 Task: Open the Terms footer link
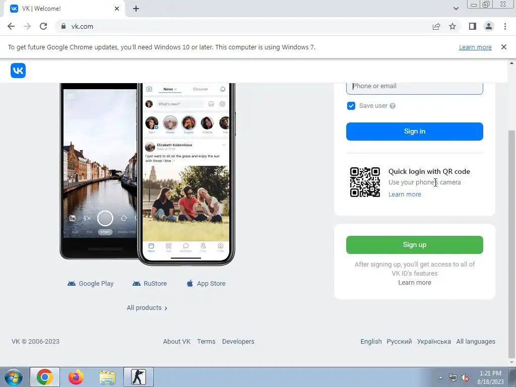[206, 342]
